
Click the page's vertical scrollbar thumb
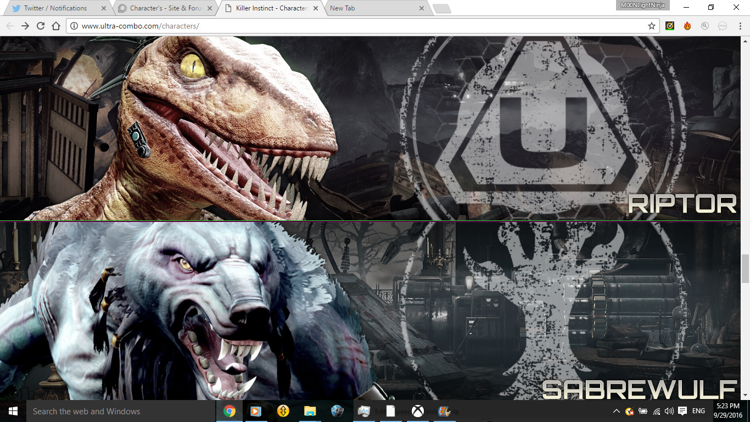(745, 268)
